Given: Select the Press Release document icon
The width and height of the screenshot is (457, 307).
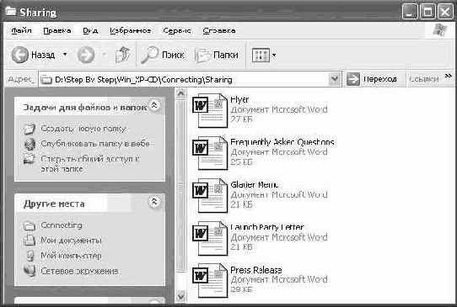Looking at the screenshot, I should coord(210,280).
